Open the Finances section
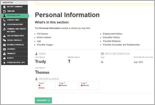This screenshot has height=105, width=155. (x=15, y=54)
